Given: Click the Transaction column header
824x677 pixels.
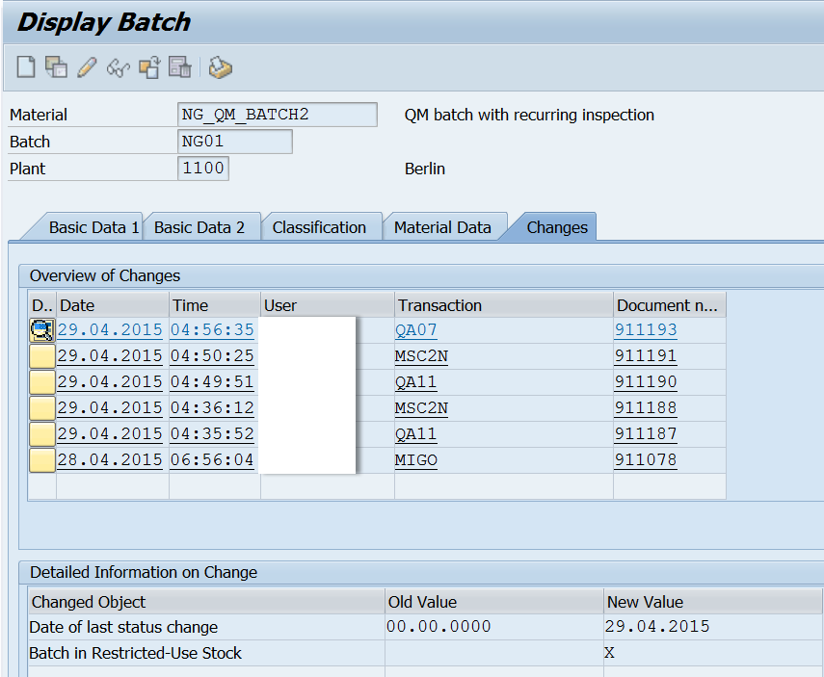Looking at the screenshot, I should tap(439, 305).
